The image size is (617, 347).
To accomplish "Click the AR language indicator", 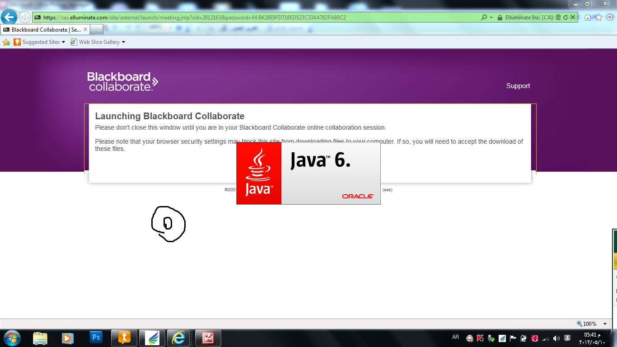I will (455, 337).
